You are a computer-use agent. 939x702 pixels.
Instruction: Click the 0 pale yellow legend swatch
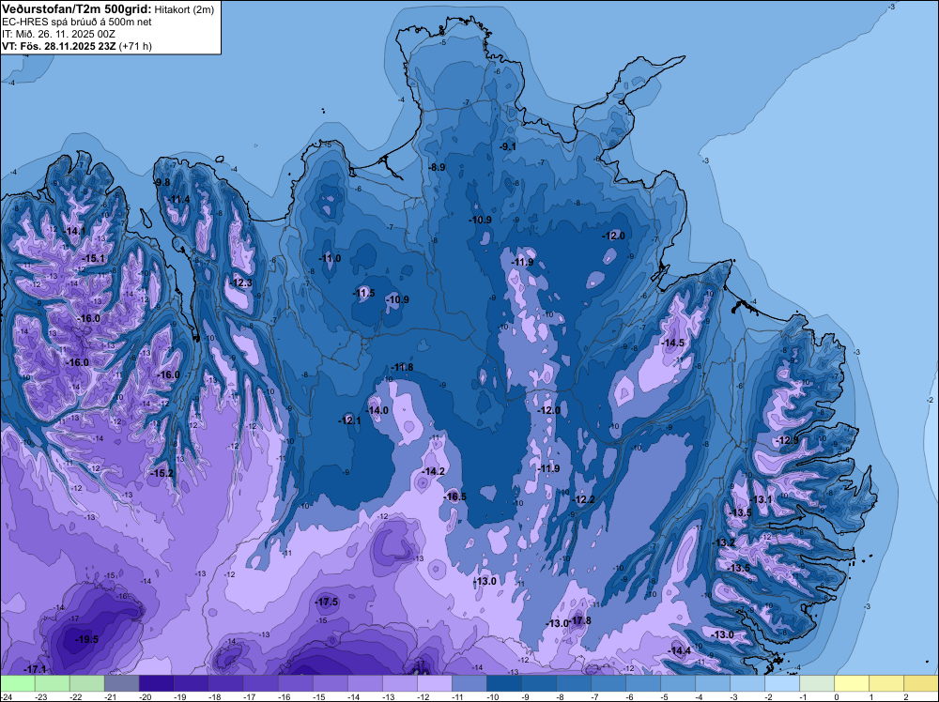851,683
